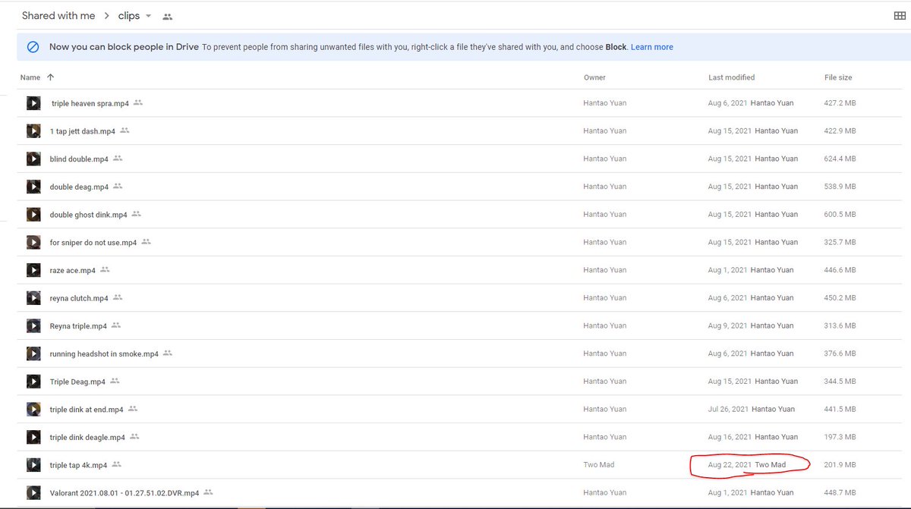Select file 1 tap jett dash.mp4
The height and width of the screenshot is (509, 911).
82,131
